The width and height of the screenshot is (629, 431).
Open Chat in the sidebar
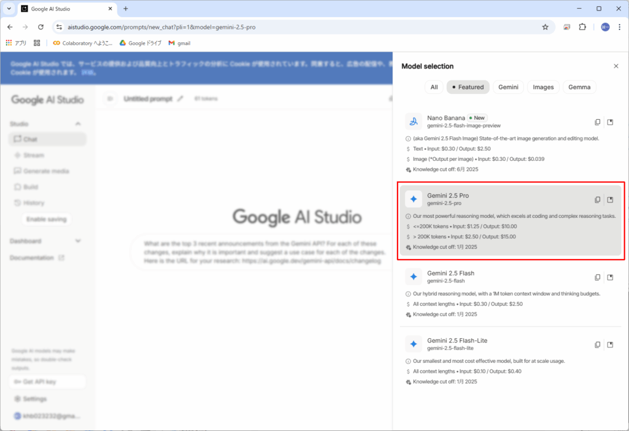[47, 139]
